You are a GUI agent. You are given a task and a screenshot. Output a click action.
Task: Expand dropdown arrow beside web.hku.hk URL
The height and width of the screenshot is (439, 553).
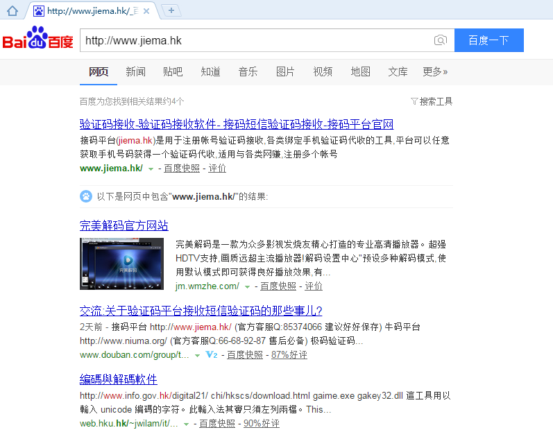click(x=186, y=424)
